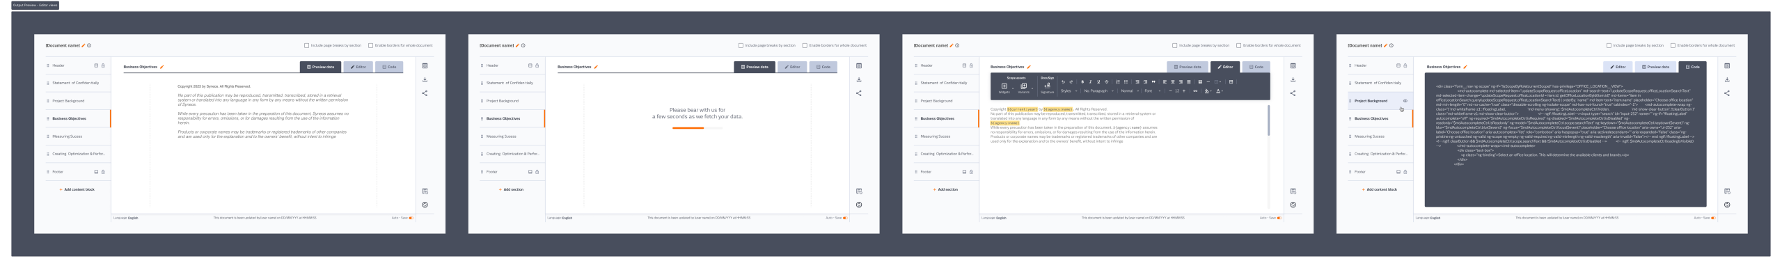Open the Normal format dropdown
The height and width of the screenshot is (268, 1782).
[1130, 91]
